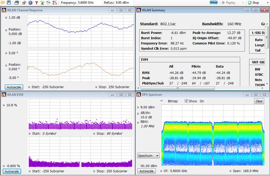Close the WLAN Summary panel
This screenshot has width=270, height=176.
tap(265, 10)
